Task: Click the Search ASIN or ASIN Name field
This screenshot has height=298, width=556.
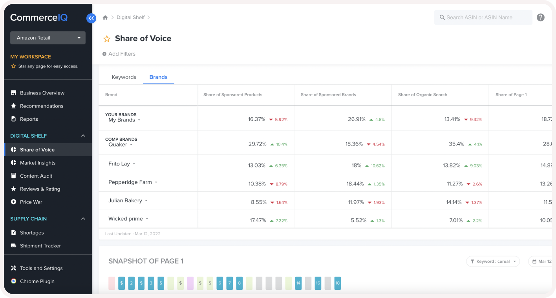Action: click(x=483, y=18)
